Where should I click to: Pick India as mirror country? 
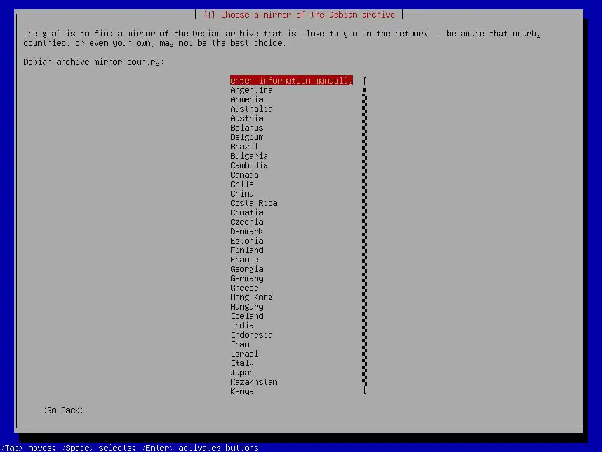coord(242,325)
